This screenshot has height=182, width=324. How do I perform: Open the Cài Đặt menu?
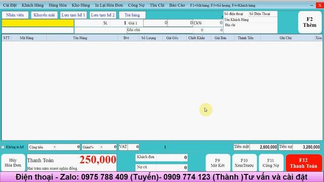10,5
